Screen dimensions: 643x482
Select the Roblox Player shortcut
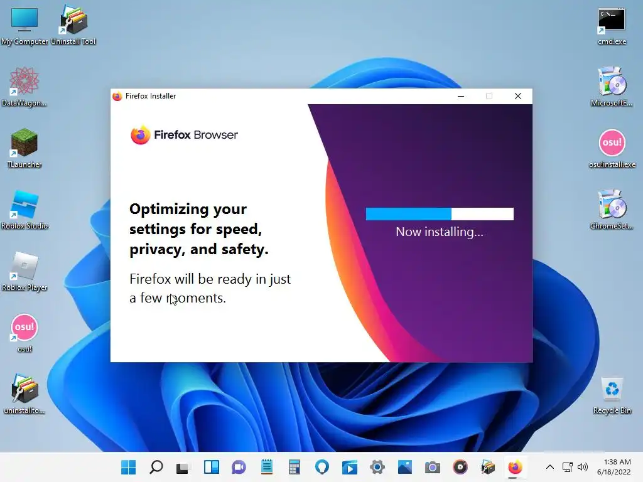click(x=24, y=271)
